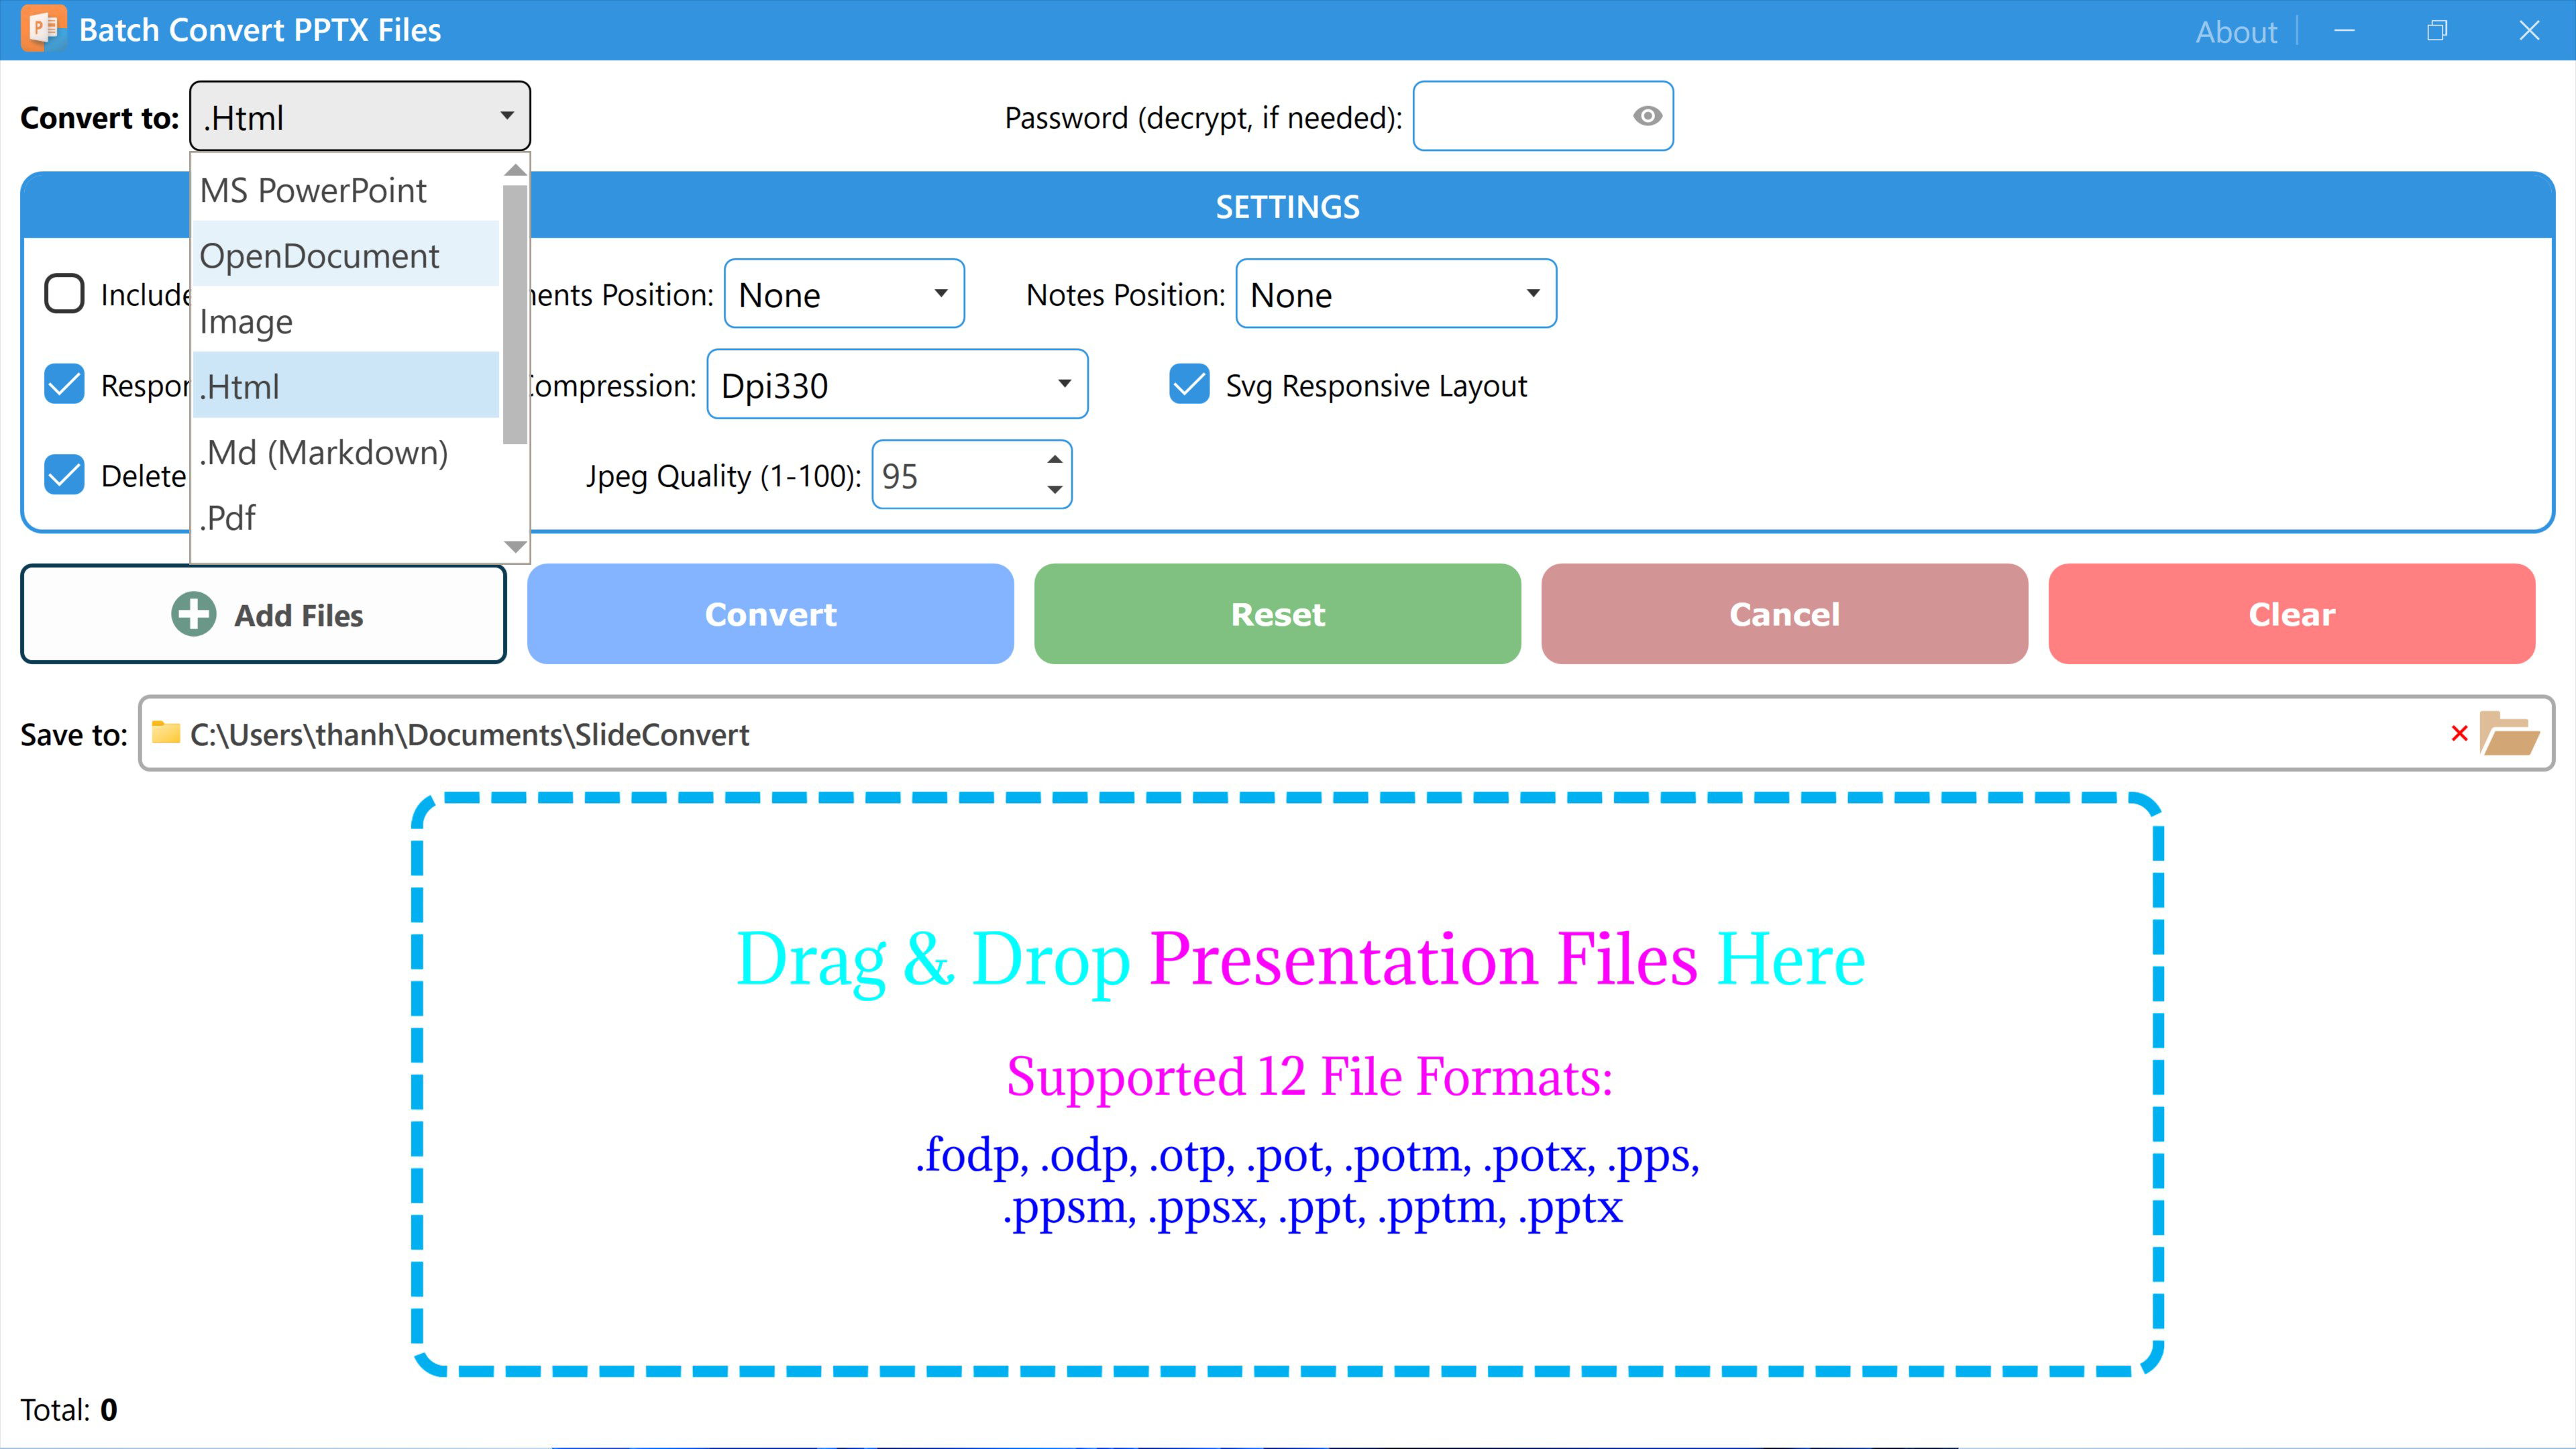Viewport: 2576px width, 1449px height.
Task: Click format list scrollbar down arrow
Action: (x=515, y=547)
